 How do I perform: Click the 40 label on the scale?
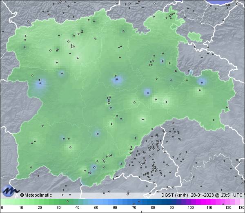coord(78,208)
